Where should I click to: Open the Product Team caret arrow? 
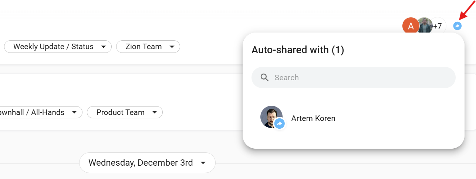point(155,112)
